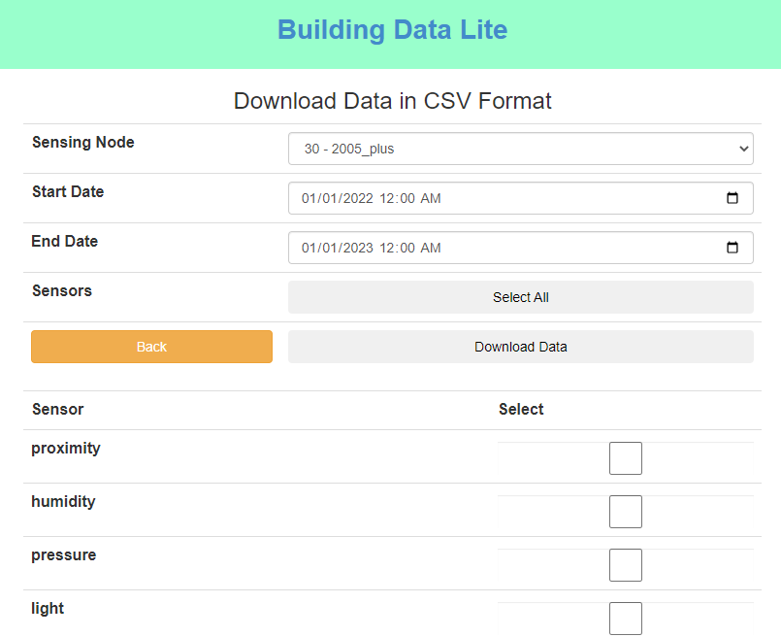Enable the humidity sensor checkbox
781x637 pixels.
pyautogui.click(x=626, y=512)
